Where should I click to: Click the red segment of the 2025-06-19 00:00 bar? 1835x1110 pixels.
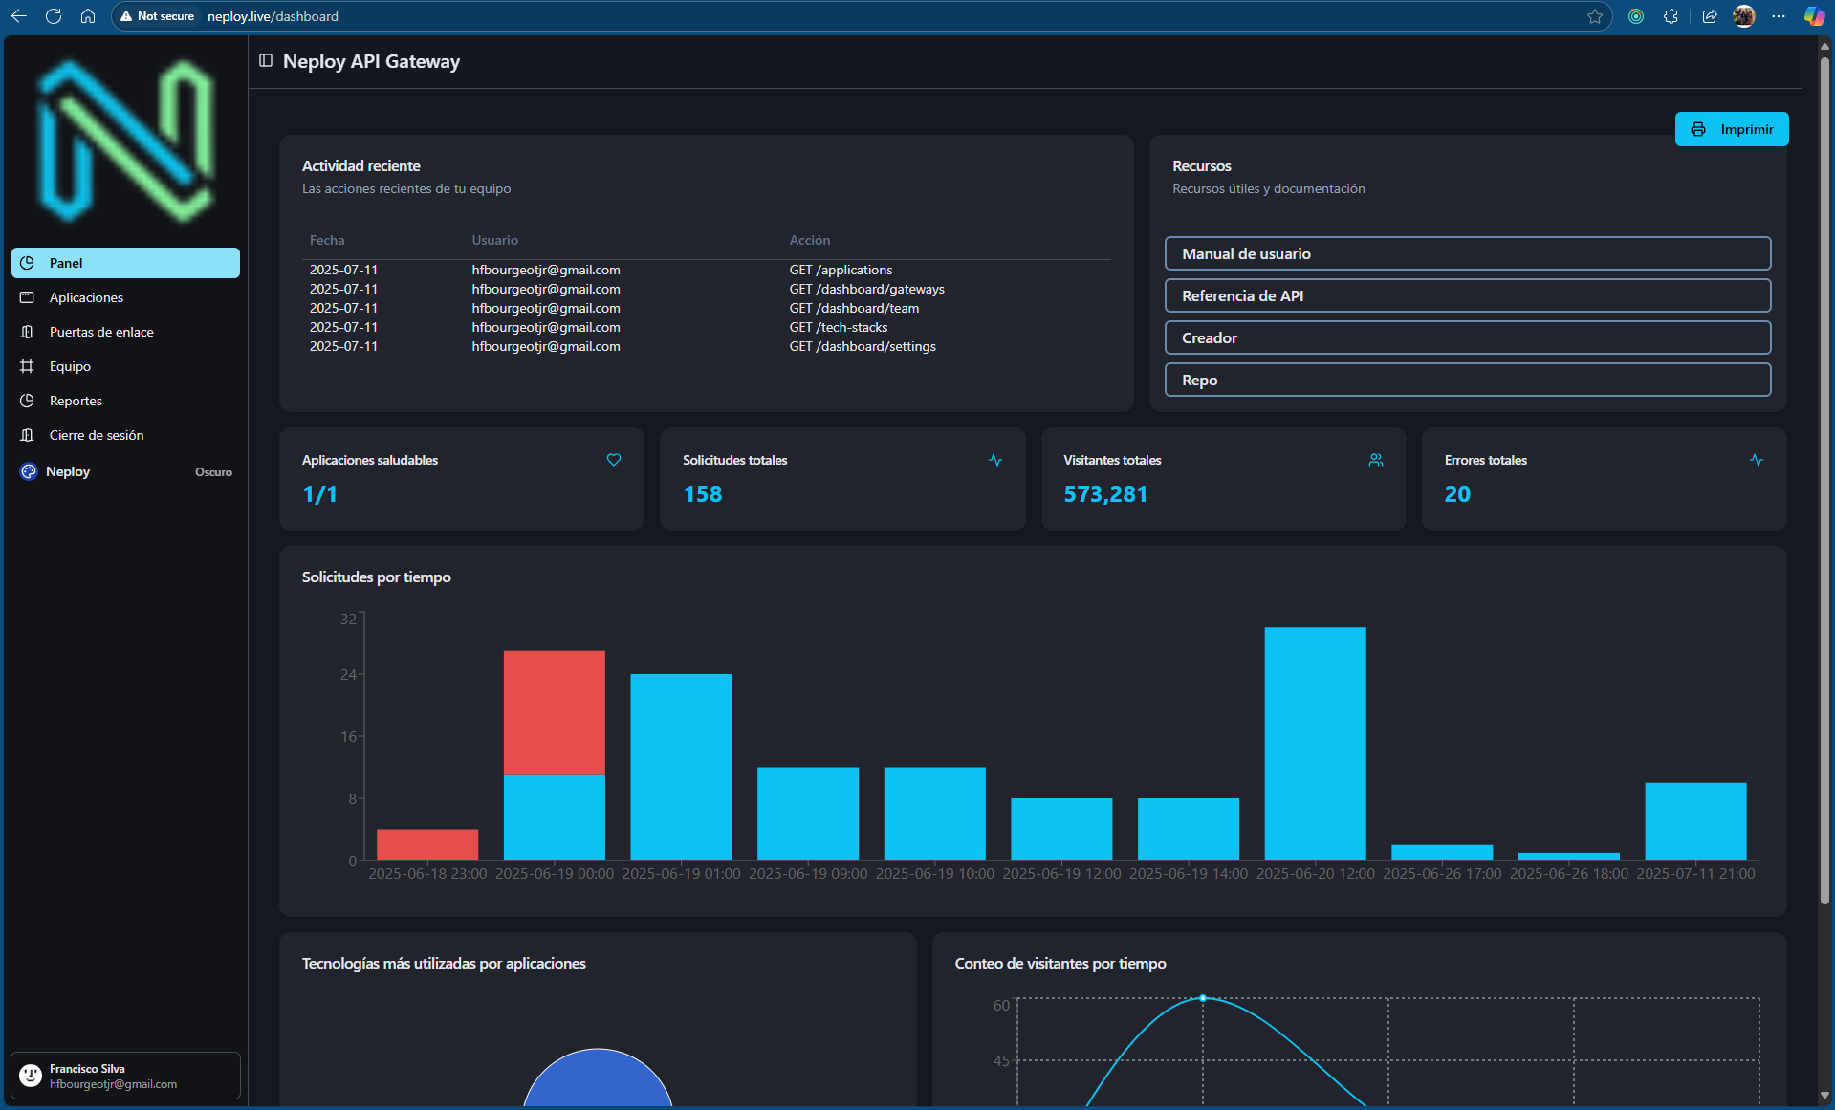tap(555, 712)
